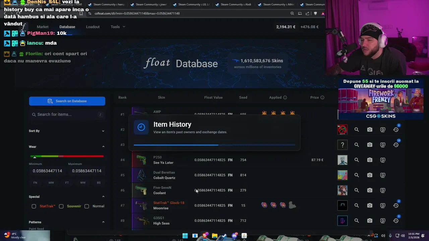This screenshot has width=429, height=241.
Task: Open the weather widget showing -8°C
Action: pos(15,236)
